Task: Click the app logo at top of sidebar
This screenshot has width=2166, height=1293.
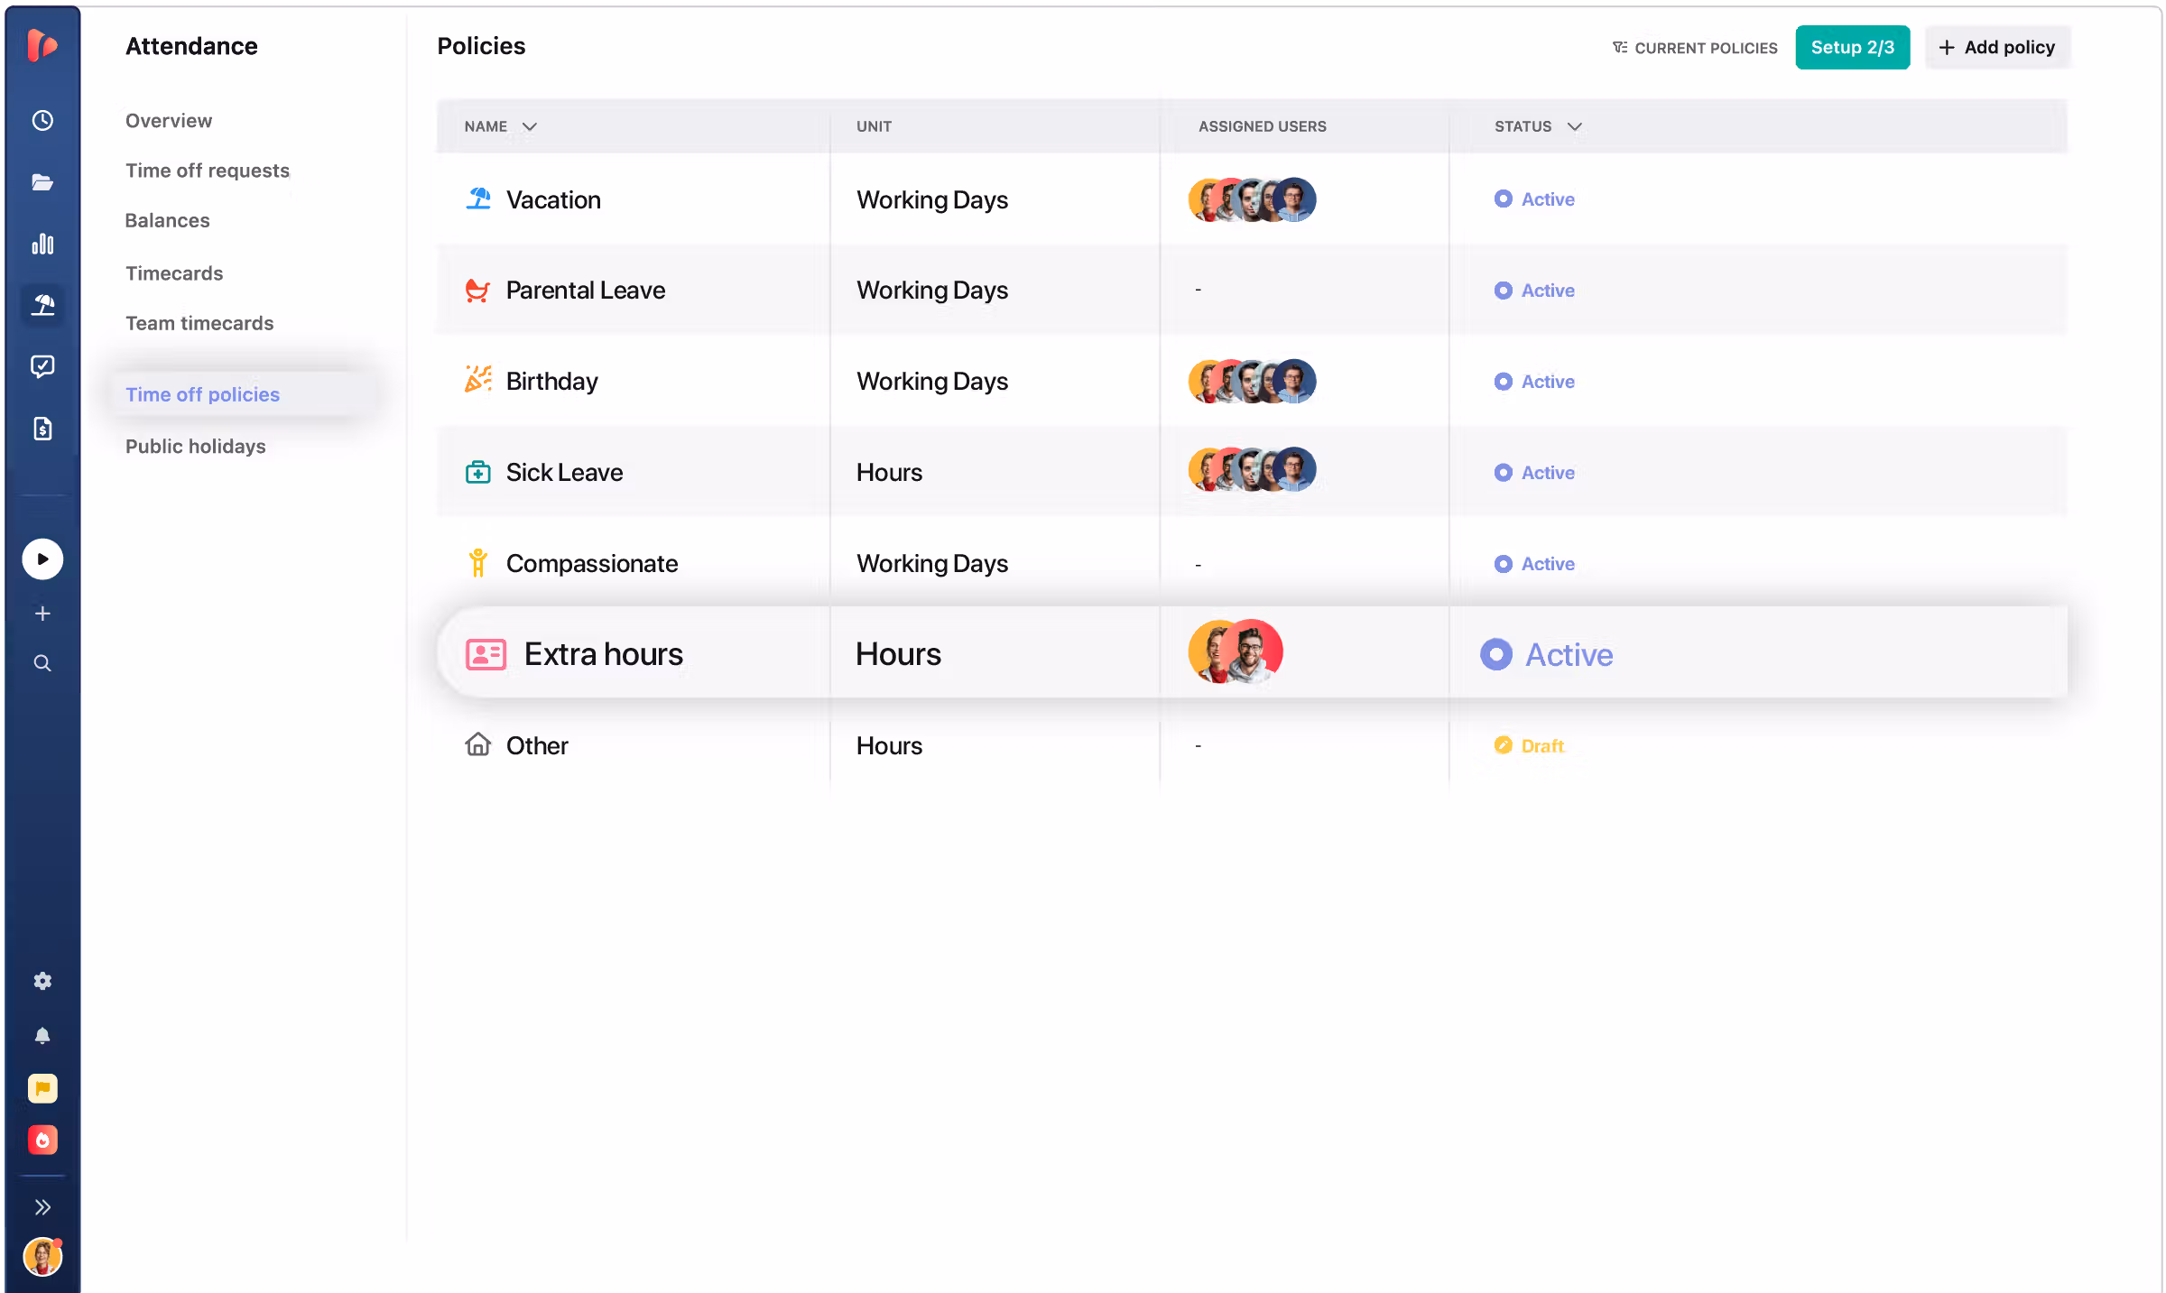Action: coord(42,45)
